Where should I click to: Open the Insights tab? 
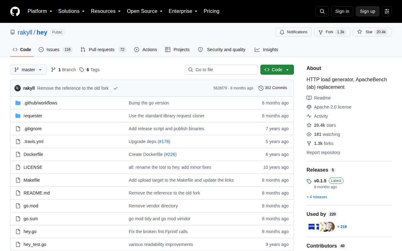click(266, 50)
